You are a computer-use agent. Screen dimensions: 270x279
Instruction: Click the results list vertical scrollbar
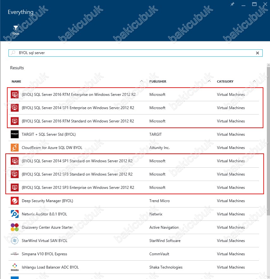click(268, 141)
